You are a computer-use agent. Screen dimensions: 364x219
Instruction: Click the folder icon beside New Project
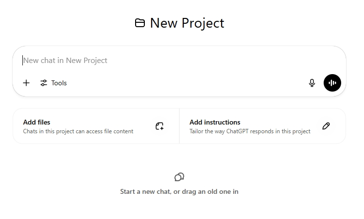tap(140, 23)
